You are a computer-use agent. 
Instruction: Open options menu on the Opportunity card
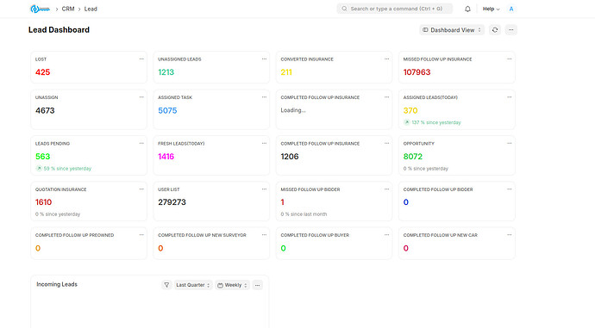pyautogui.click(x=510, y=144)
